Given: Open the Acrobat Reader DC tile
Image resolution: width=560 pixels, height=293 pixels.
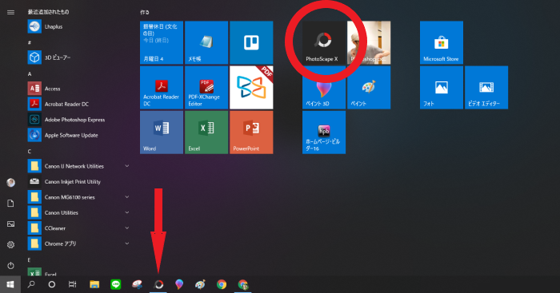Looking at the screenshot, I should click(162, 87).
